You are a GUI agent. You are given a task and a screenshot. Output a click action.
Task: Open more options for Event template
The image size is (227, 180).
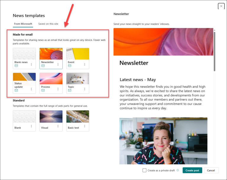(85, 65)
